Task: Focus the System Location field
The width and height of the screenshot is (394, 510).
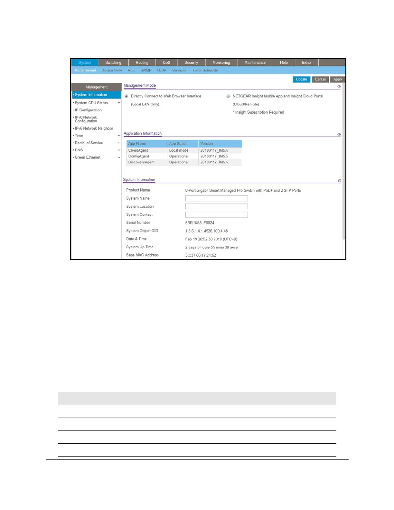Action: [216, 206]
